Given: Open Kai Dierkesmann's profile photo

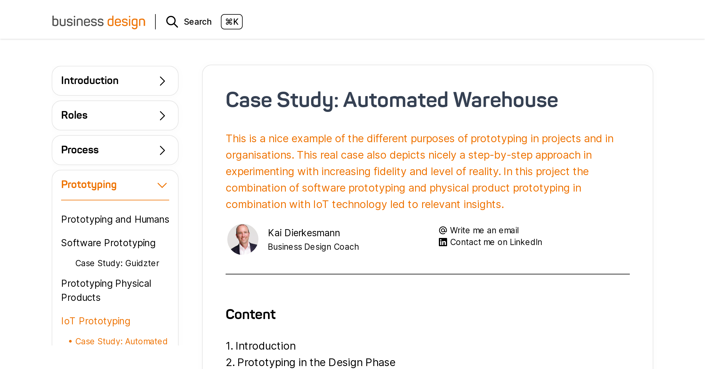Looking at the screenshot, I should point(243,239).
